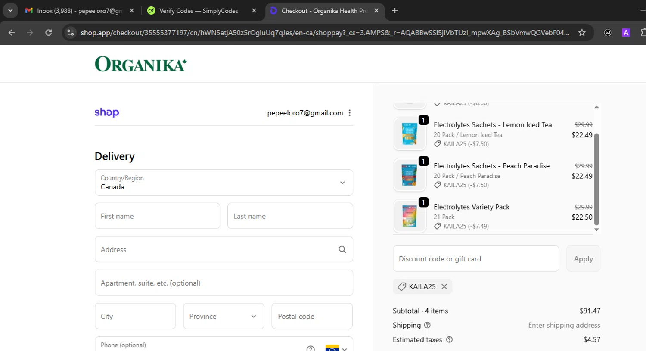Image resolution: width=646 pixels, height=351 pixels.
Task: Click the Variety Pack price $22.50
Action: (582, 217)
